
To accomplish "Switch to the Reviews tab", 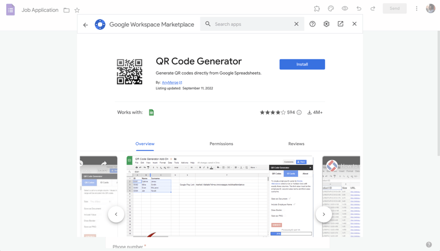I will [x=296, y=144].
